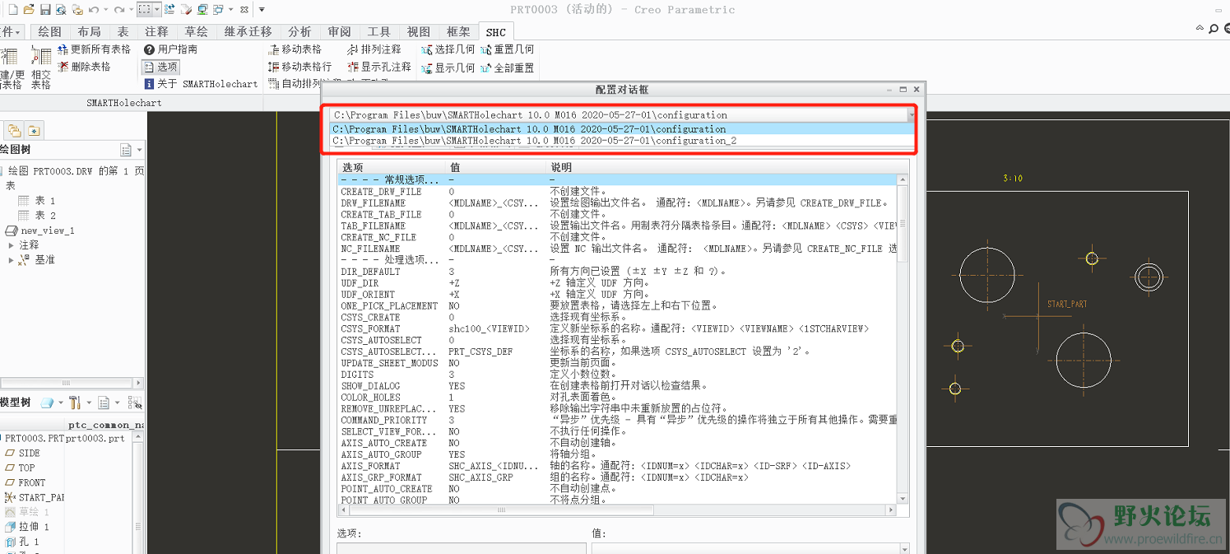Image resolution: width=1230 pixels, height=554 pixels.
Task: Switch to the 继承迁移 ribbon tab
Action: tap(248, 31)
